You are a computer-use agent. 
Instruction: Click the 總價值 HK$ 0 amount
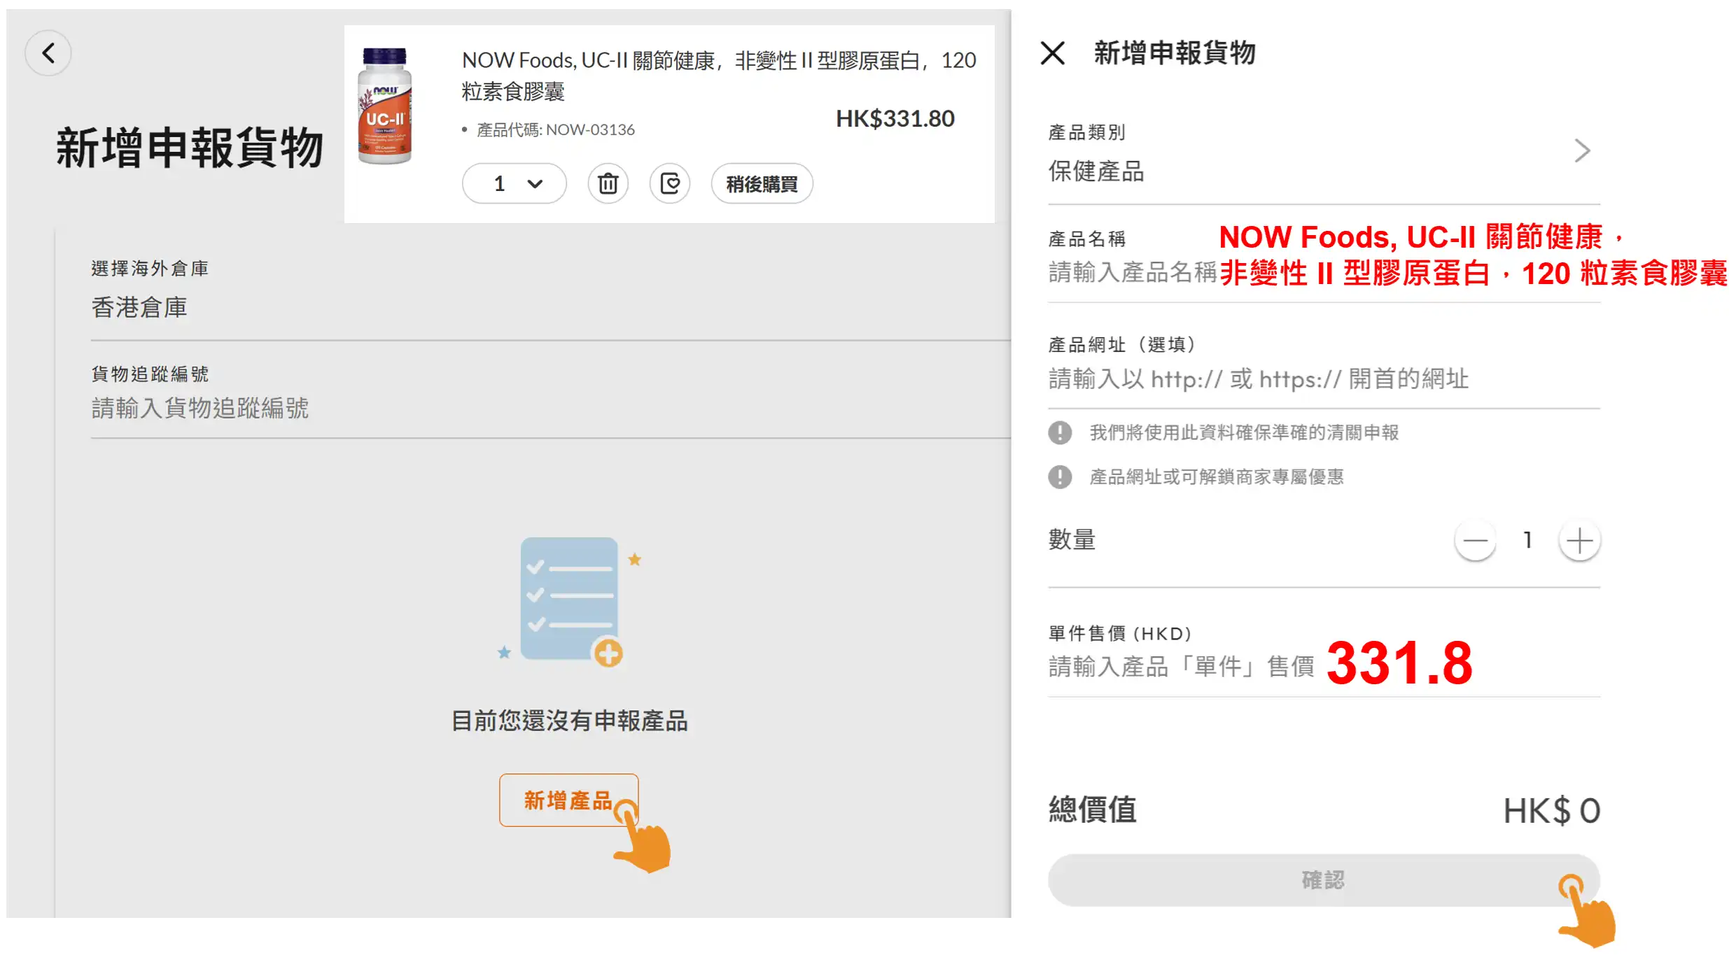(x=1551, y=811)
